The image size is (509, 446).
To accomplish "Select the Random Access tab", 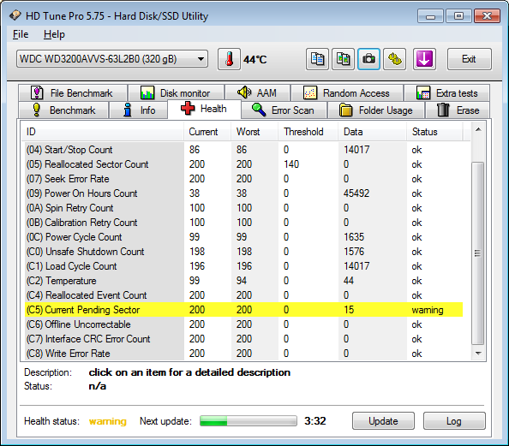I will [x=347, y=93].
